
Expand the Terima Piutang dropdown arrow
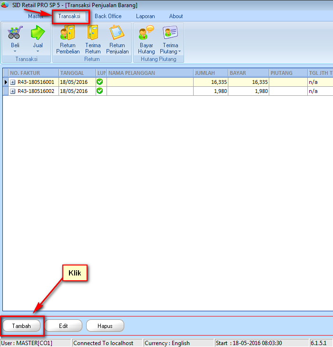pos(179,51)
